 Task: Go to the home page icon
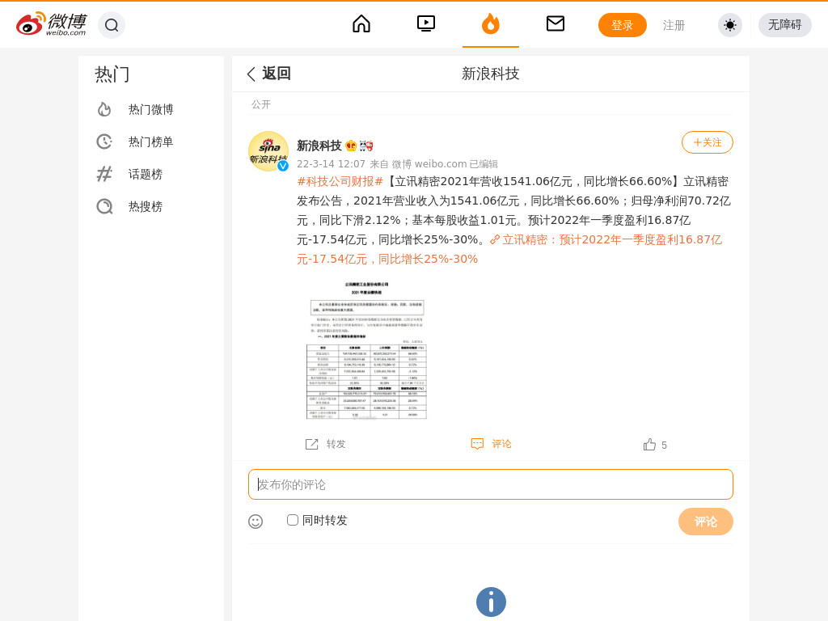tap(361, 23)
